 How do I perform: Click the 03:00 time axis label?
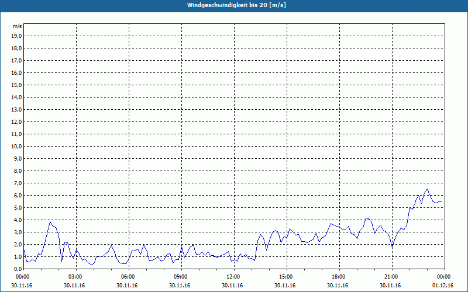click(76, 277)
